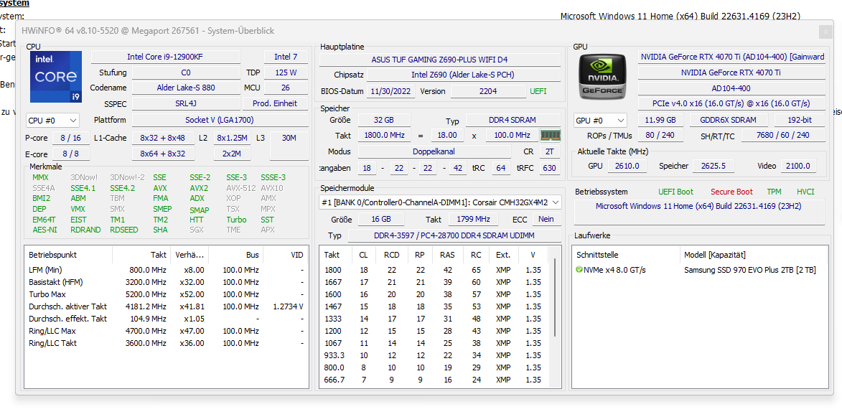Click the green checkmark beside NVMe drive
This screenshot has height=417, width=842.
(579, 270)
